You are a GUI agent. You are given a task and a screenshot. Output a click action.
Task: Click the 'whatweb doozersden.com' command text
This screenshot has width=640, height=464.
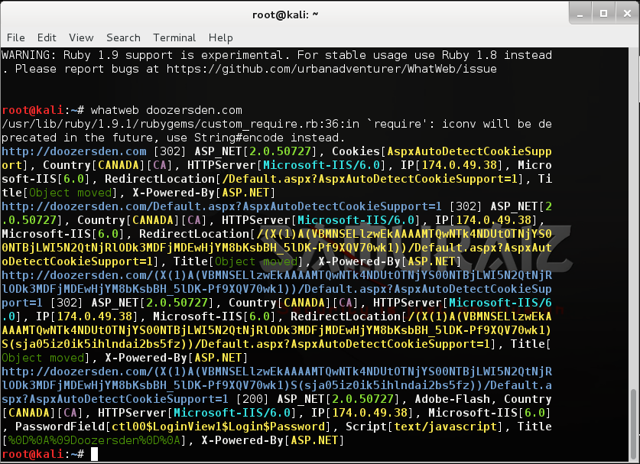click(166, 110)
